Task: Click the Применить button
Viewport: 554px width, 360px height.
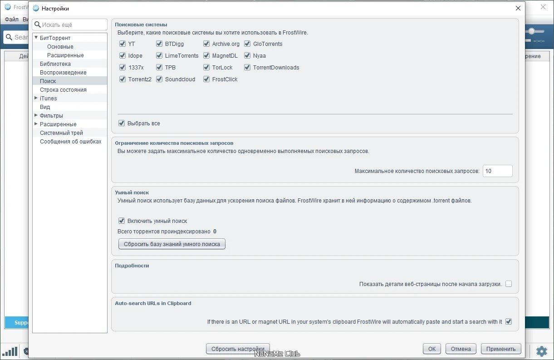Action: (501, 349)
